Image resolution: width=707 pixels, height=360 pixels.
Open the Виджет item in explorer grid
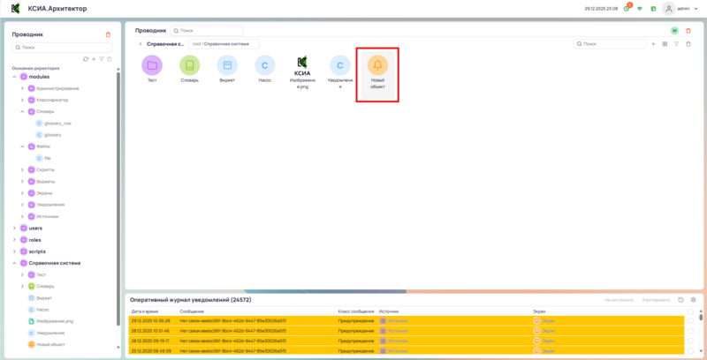coord(227,66)
